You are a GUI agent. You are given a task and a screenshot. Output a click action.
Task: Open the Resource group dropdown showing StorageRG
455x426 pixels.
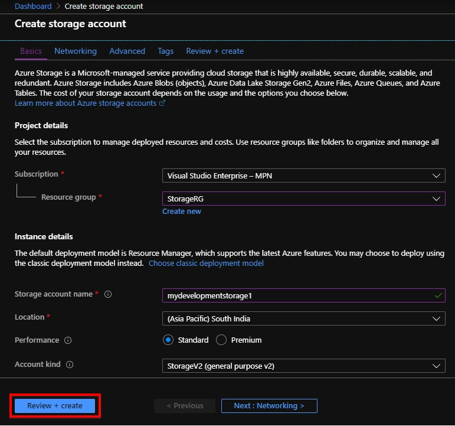[303, 199]
